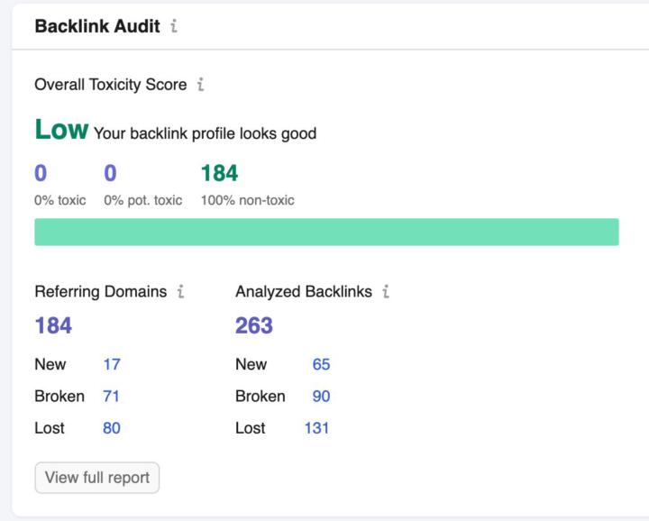View 17 new referring domains

click(112, 364)
